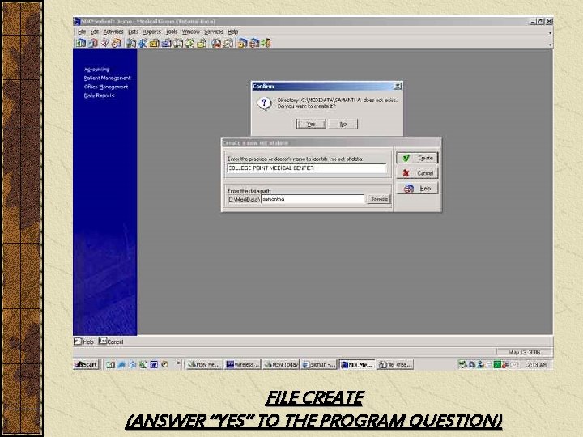Click the Browse button beside data path
This screenshot has height=437, width=583.
coord(379,199)
